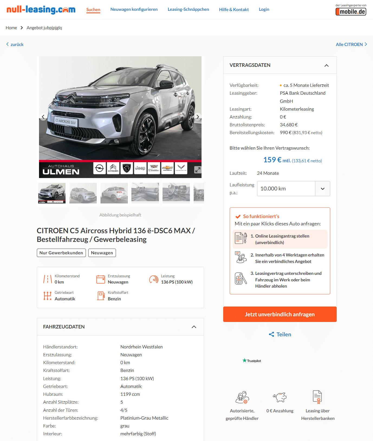The height and width of the screenshot is (441, 373).
Task: Collapse the Vertragsdaten section
Action: 326,65
